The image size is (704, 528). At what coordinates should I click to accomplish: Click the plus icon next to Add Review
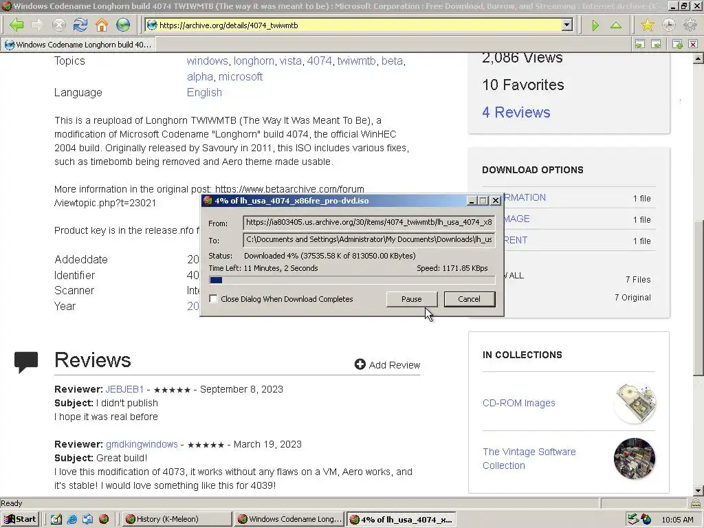coord(360,364)
